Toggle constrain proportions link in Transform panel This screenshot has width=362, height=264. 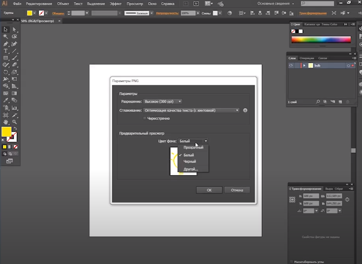[x=347, y=200]
